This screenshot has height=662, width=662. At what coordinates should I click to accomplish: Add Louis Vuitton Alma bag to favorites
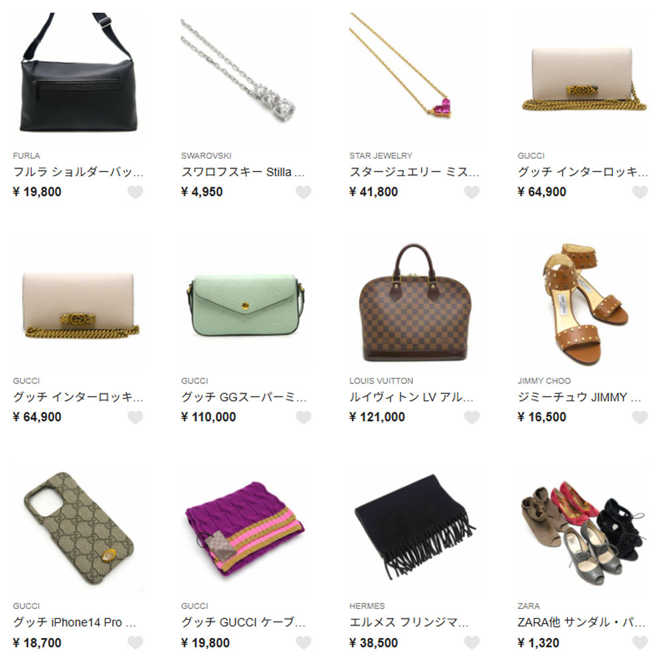pos(471,417)
